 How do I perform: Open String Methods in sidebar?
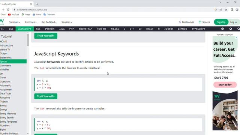8,114
